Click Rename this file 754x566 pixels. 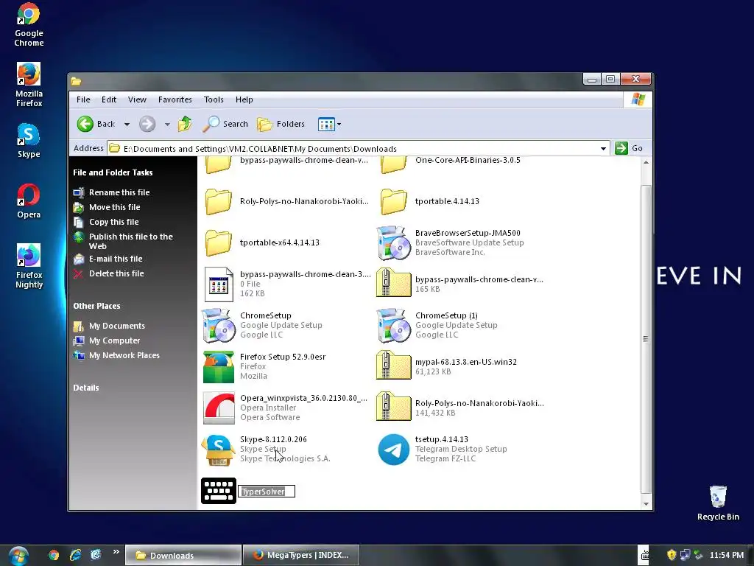pos(119,192)
